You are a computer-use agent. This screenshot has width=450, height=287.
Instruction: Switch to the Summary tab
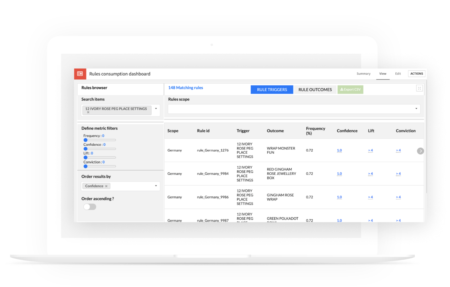click(363, 74)
